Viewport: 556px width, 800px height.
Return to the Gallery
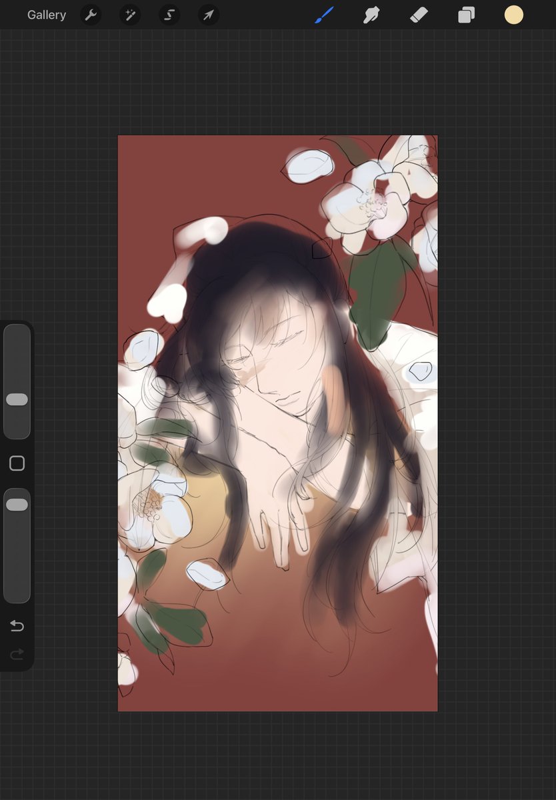[x=47, y=15]
